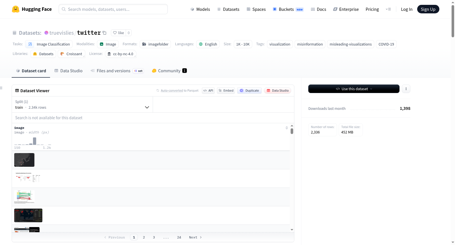Click the twitter dataset name
455x245 pixels.
pos(89,33)
